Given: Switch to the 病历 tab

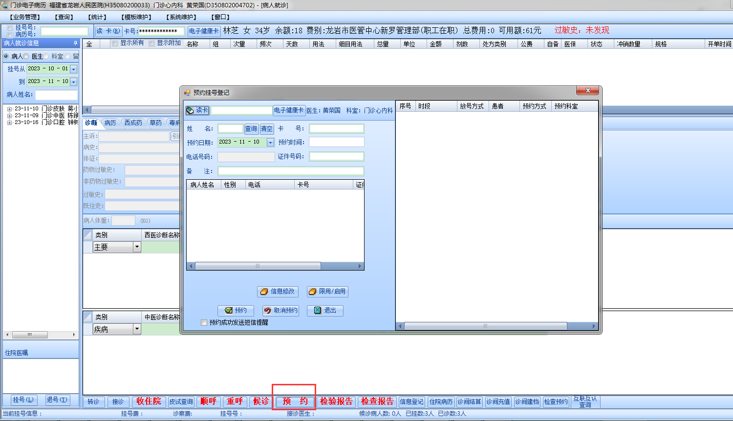Looking at the screenshot, I should coord(110,123).
